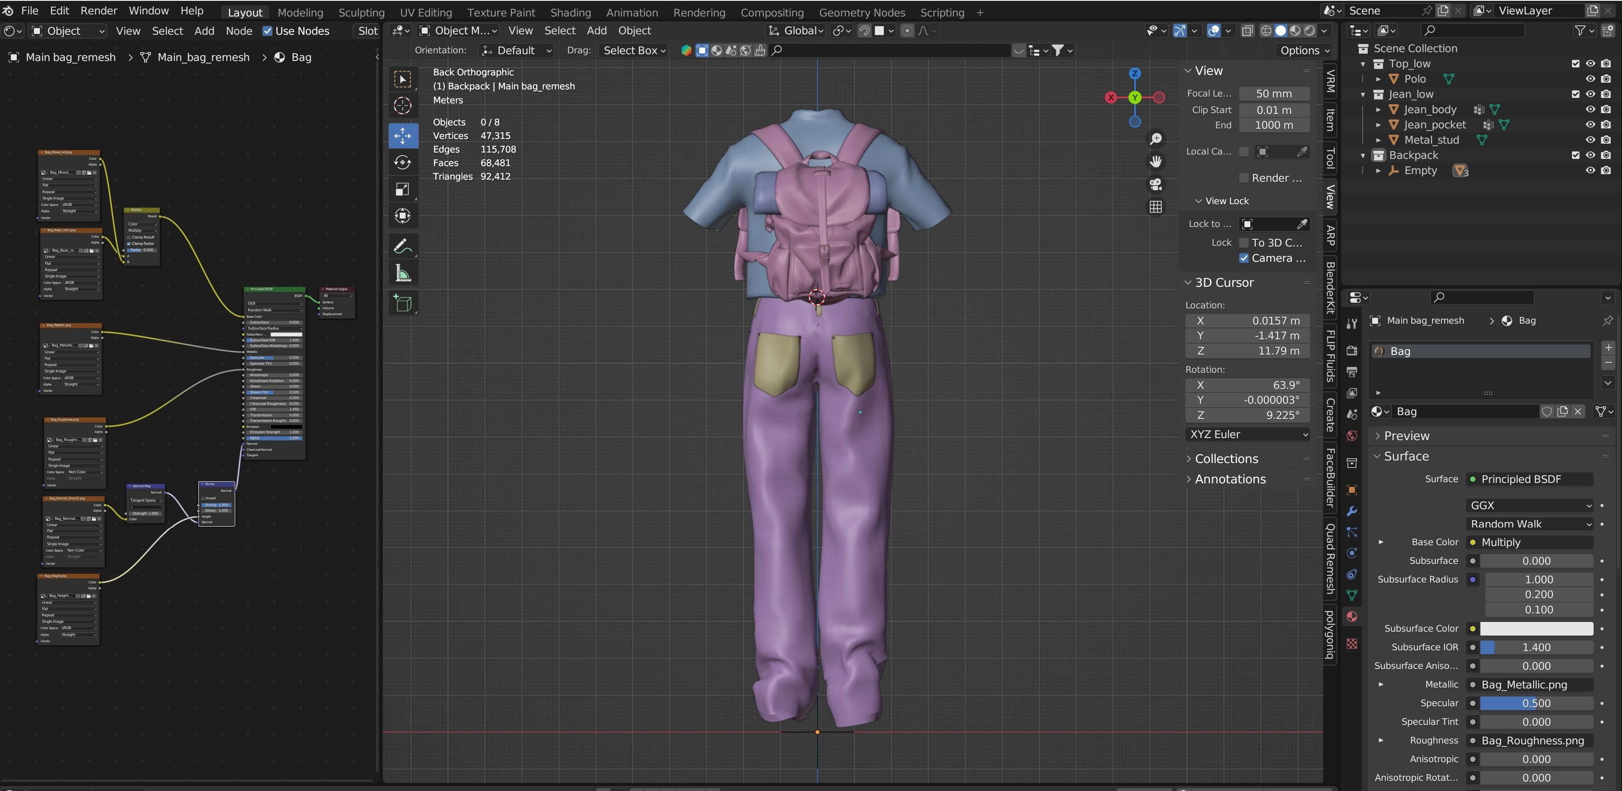The width and height of the screenshot is (1622, 791).
Task: Click the Z axis gizmo ball
Action: tap(1135, 74)
